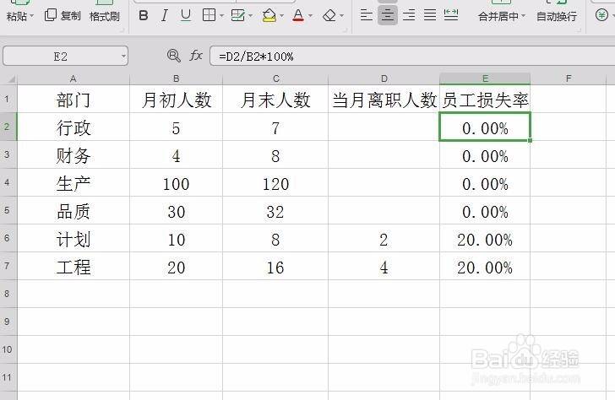The width and height of the screenshot is (615, 400).
Task: Click cell 计划
Action: pyautogui.click(x=73, y=238)
